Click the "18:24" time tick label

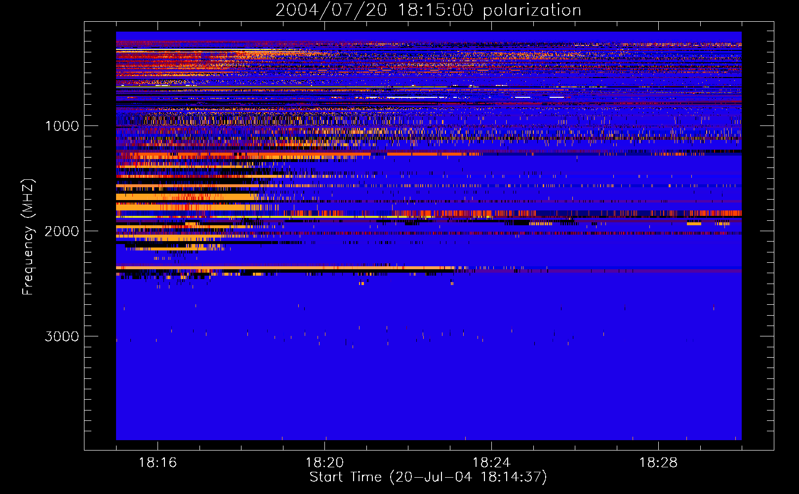[491, 463]
